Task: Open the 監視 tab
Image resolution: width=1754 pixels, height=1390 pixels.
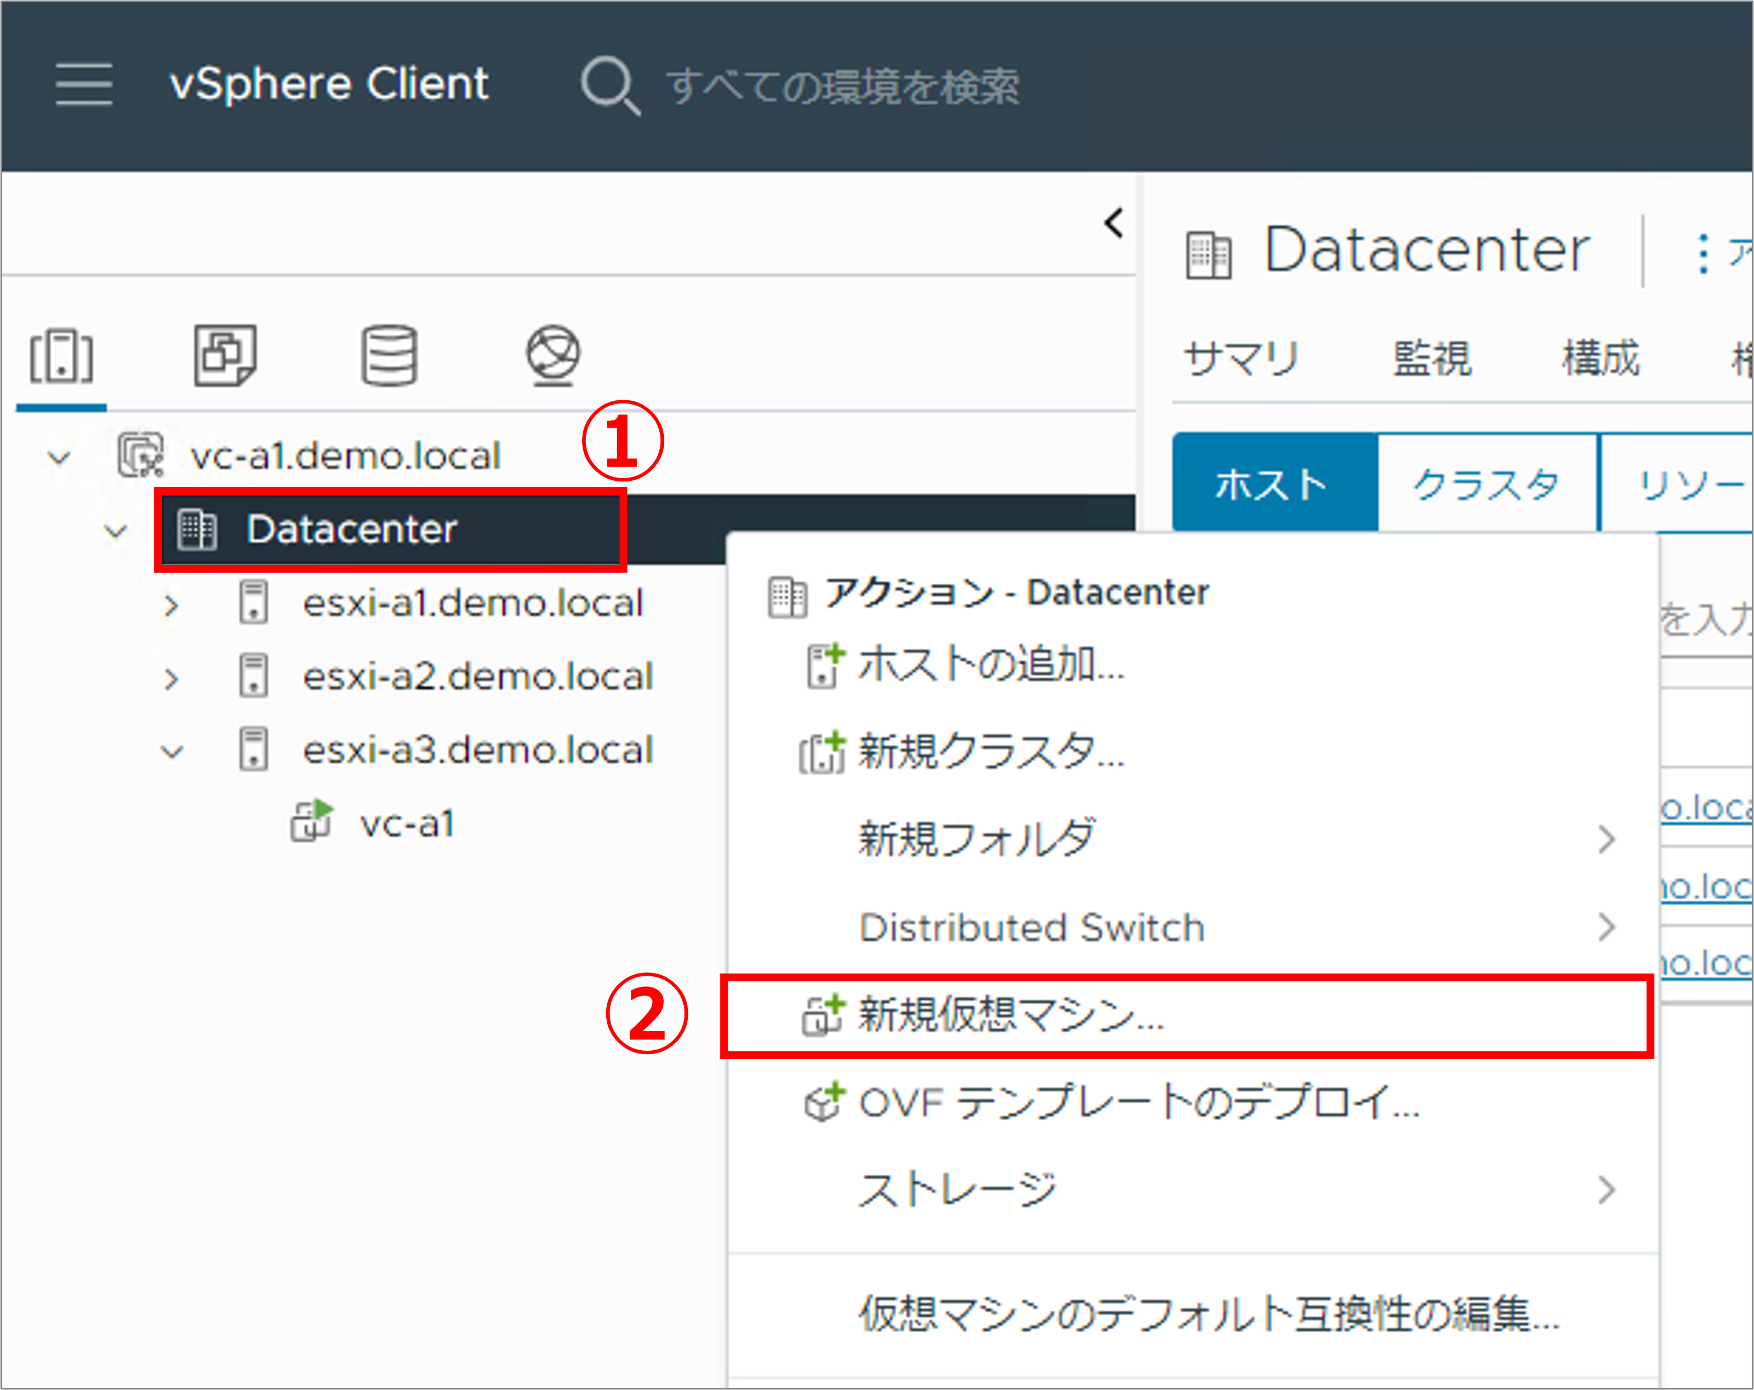Action: point(1432,359)
